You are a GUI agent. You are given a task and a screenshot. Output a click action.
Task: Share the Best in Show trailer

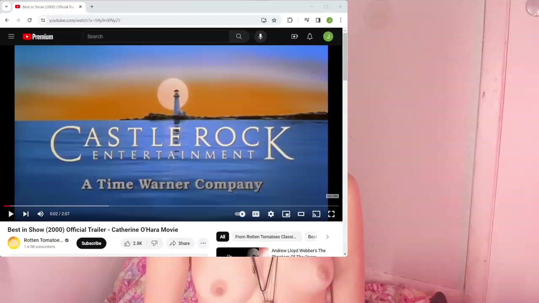180,243
